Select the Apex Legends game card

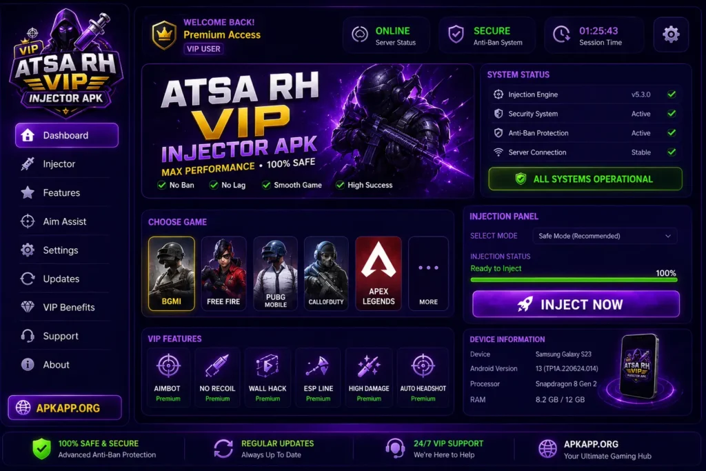pos(379,274)
